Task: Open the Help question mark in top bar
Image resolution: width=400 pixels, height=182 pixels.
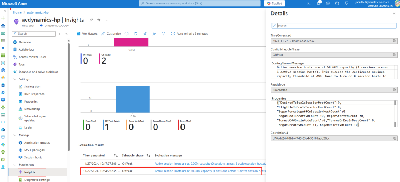Action: (337, 3)
